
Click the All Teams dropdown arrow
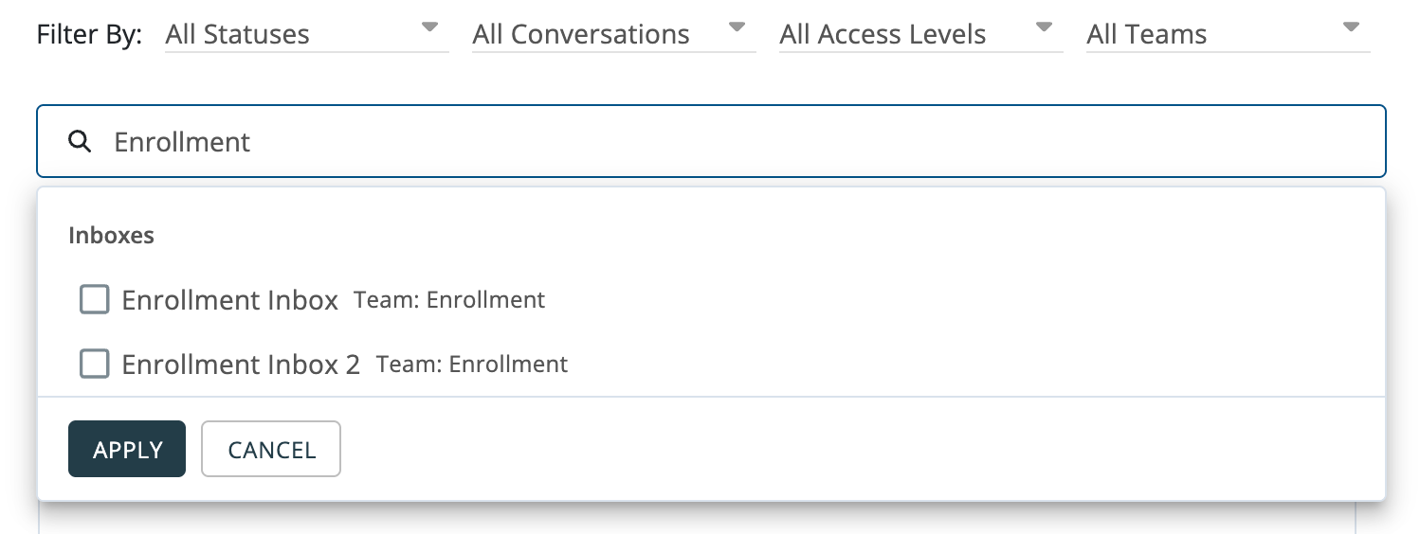coord(1351,27)
